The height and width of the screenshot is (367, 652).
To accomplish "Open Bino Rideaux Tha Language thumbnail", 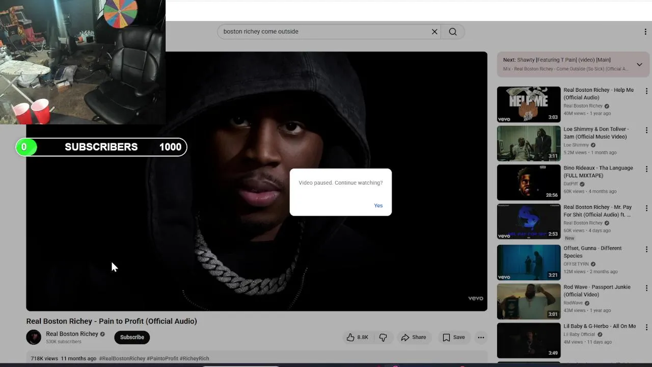I will click(x=529, y=182).
